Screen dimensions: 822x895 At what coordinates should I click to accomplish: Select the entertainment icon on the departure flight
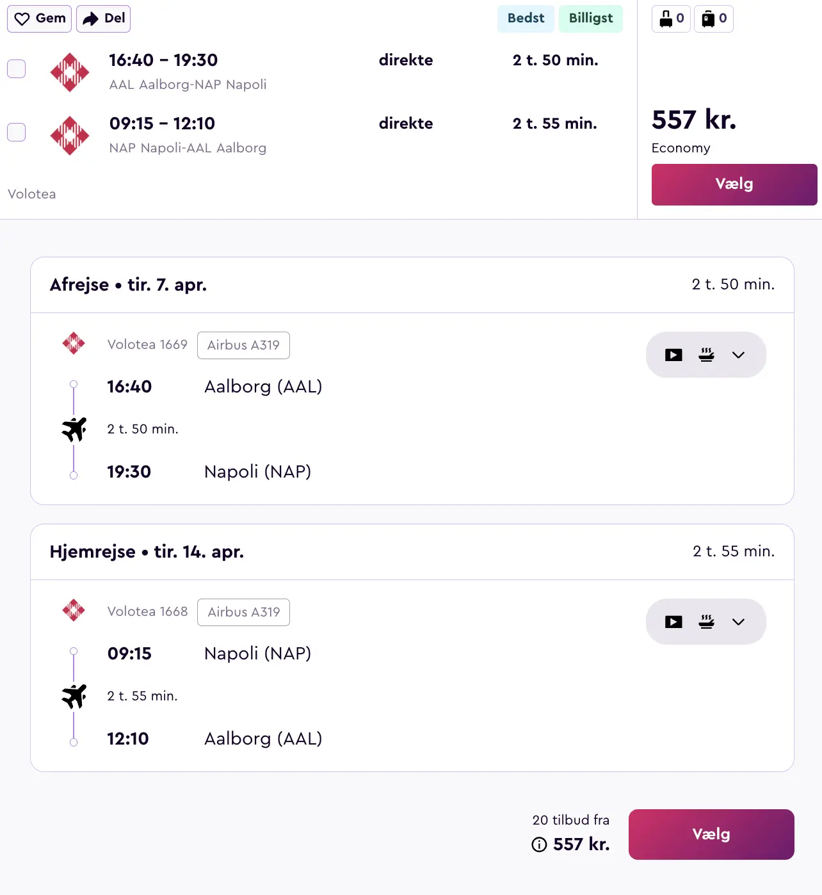[673, 355]
